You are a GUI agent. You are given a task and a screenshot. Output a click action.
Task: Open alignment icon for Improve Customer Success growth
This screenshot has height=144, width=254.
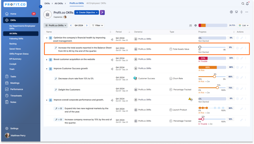112,69
